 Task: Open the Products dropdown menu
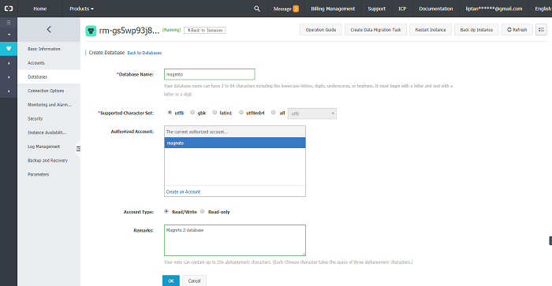82,9
